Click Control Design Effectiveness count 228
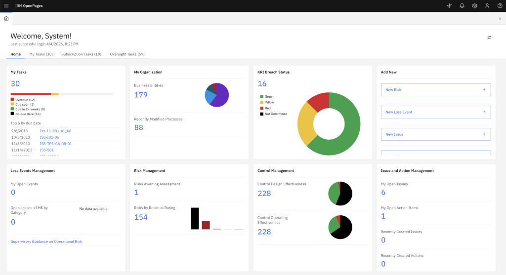 pos(264,194)
